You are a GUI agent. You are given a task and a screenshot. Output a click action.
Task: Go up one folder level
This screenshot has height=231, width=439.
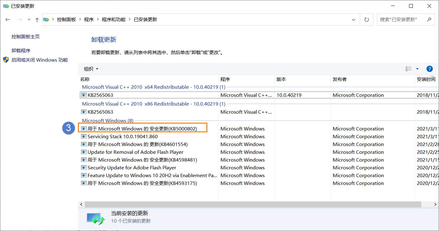point(37,20)
